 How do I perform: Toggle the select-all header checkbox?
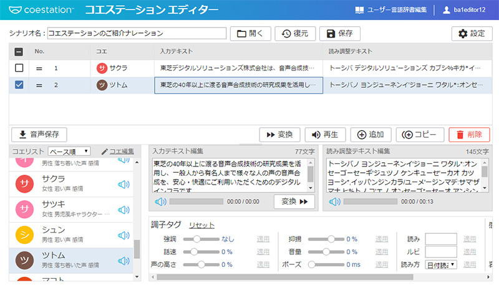(19, 52)
